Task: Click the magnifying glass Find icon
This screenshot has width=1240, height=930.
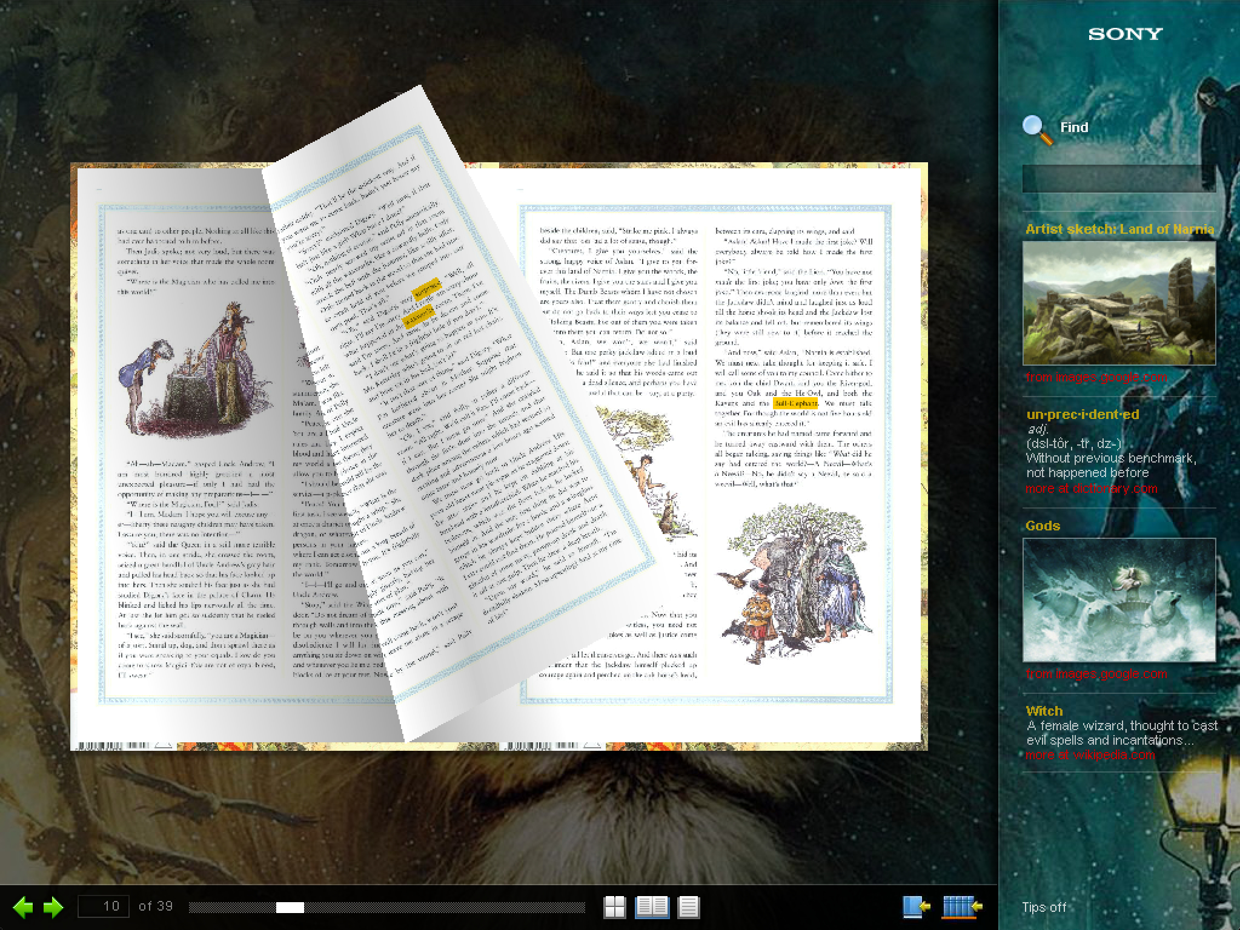Action: click(x=1037, y=130)
